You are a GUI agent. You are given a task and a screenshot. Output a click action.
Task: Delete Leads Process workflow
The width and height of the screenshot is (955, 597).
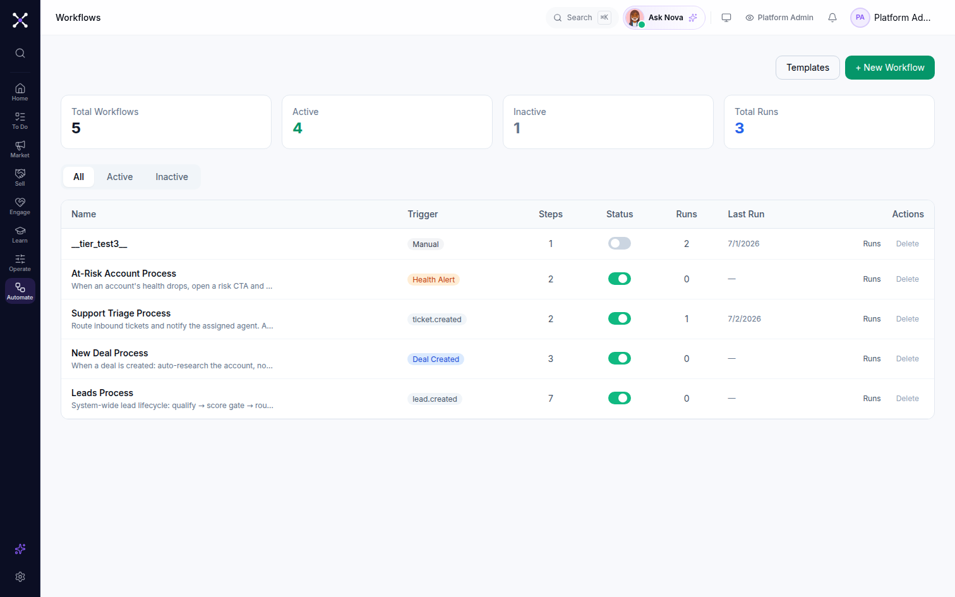907,399
